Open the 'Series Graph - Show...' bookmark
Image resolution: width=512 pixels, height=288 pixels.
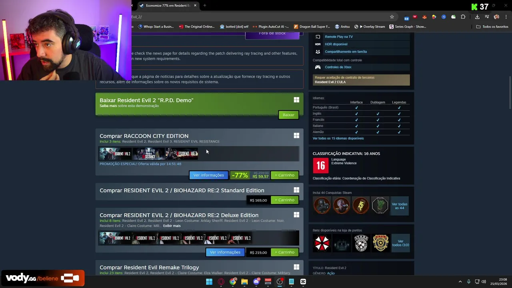[x=408, y=27]
